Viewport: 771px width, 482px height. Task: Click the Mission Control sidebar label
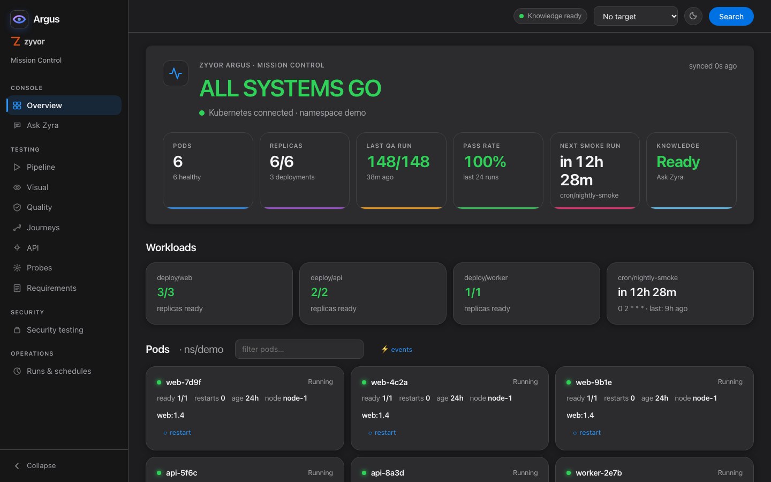click(x=36, y=60)
